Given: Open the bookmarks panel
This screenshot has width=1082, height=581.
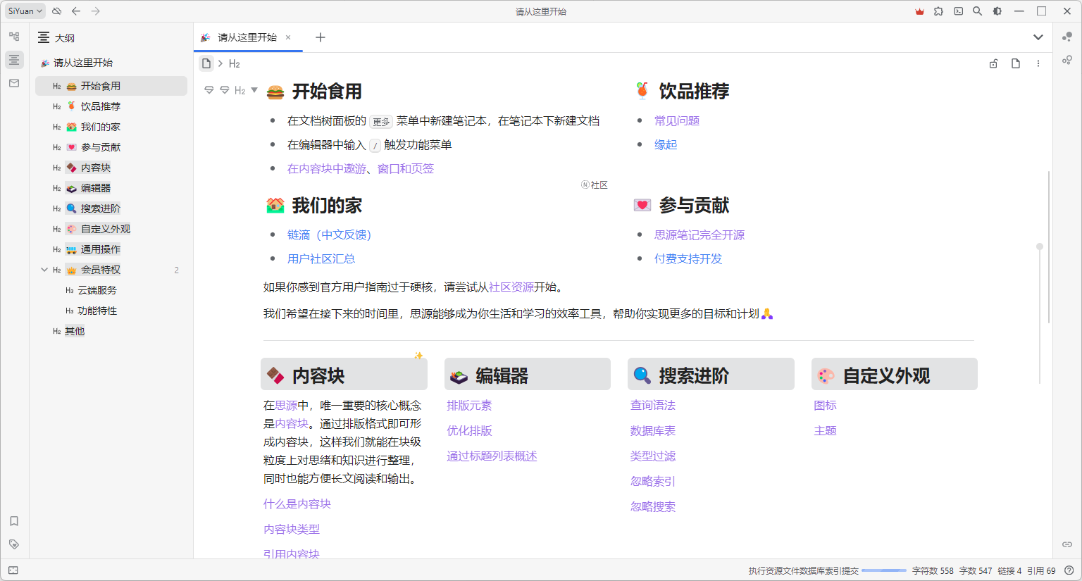Looking at the screenshot, I should pos(14,521).
